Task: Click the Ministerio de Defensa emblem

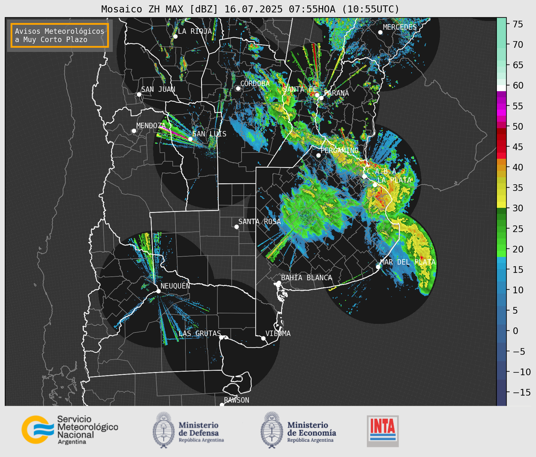Action: pyautogui.click(x=164, y=430)
